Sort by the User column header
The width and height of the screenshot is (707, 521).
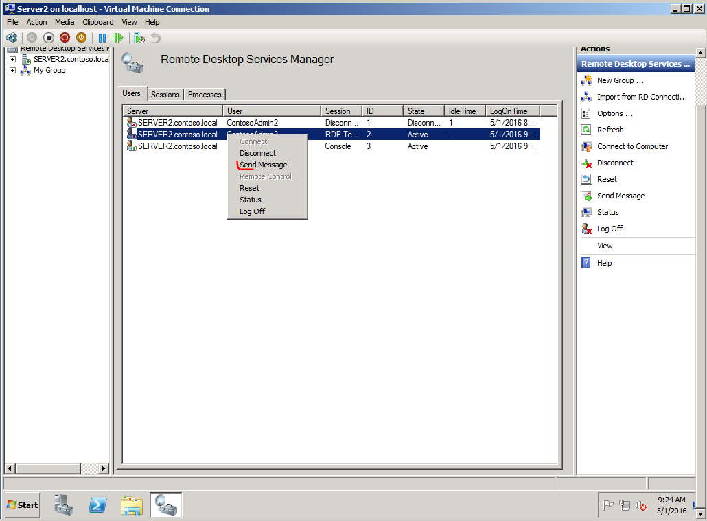click(x=271, y=111)
